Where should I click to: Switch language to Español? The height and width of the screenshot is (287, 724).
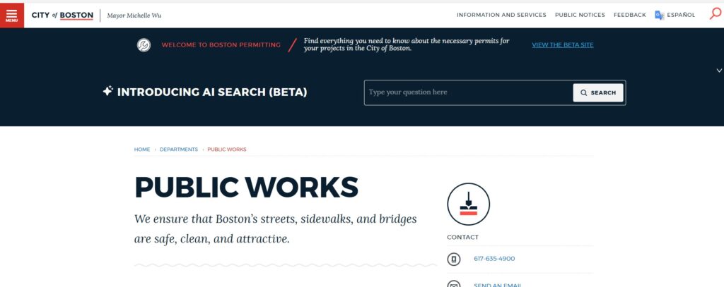tap(682, 15)
